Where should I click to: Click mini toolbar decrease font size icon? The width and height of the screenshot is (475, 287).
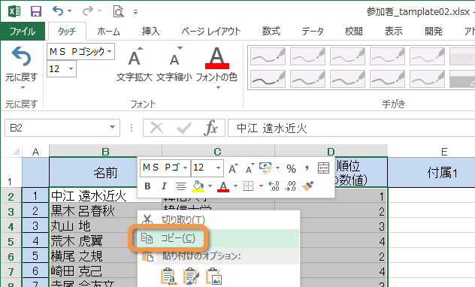coord(250,168)
